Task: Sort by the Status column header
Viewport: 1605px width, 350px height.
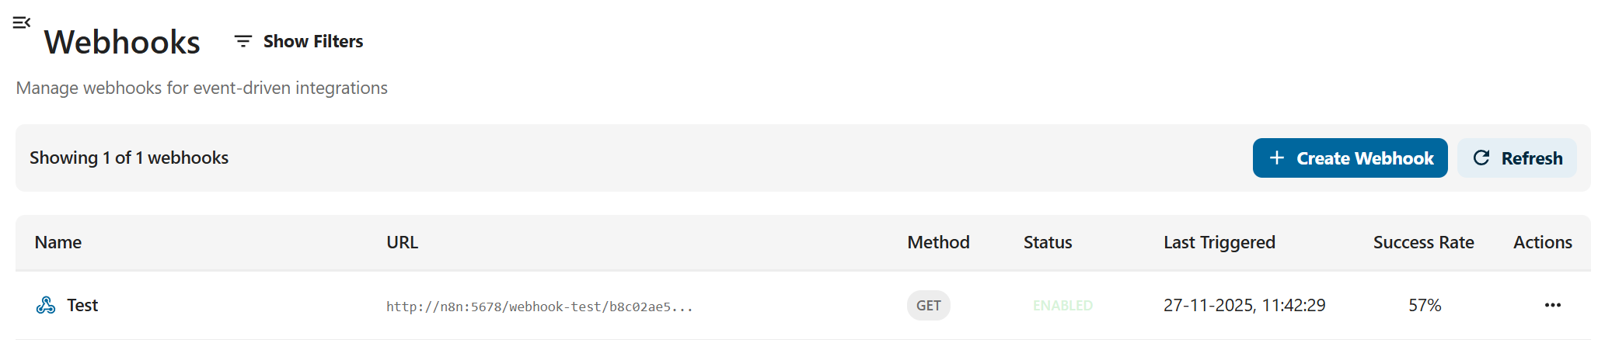Action: (x=1047, y=242)
